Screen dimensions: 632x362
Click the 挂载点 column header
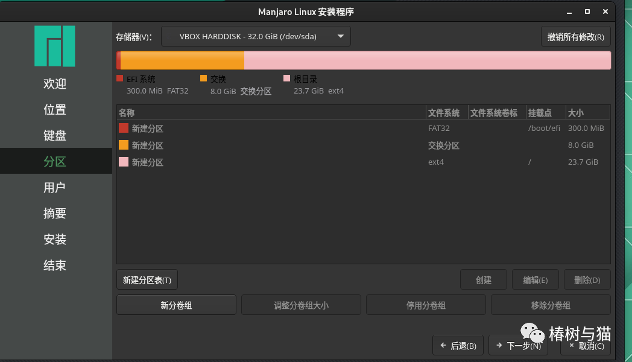pos(546,113)
